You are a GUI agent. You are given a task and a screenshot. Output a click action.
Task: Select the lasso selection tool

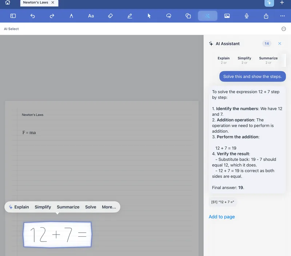click(168, 16)
